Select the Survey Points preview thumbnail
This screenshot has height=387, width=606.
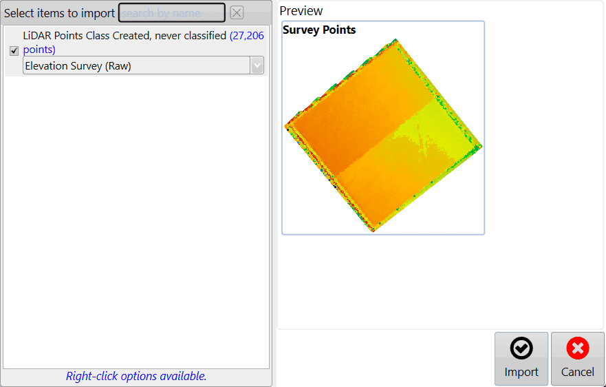coord(383,128)
